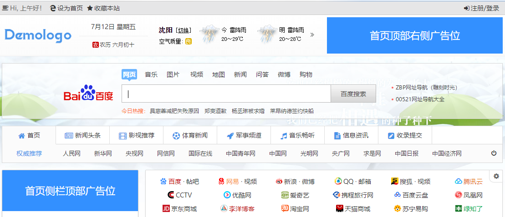
Task: Focus the Baidu search input field
Action: 228,94
